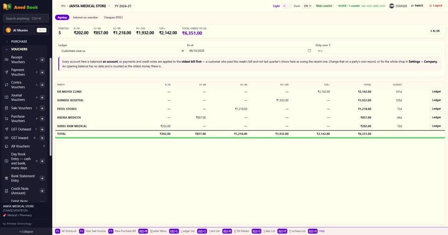448x235 pixels.
Task: Click the plus icon beside Credit Note (Amount)
Action: click(x=42, y=191)
